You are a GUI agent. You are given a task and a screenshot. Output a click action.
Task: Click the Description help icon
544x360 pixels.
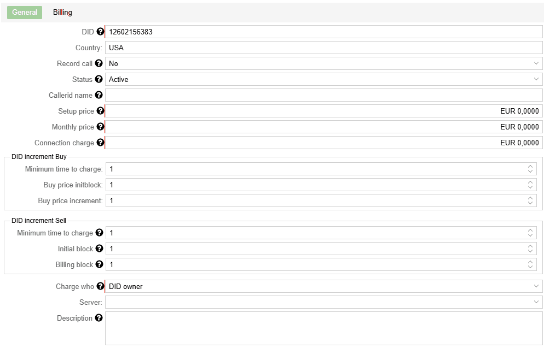99,318
